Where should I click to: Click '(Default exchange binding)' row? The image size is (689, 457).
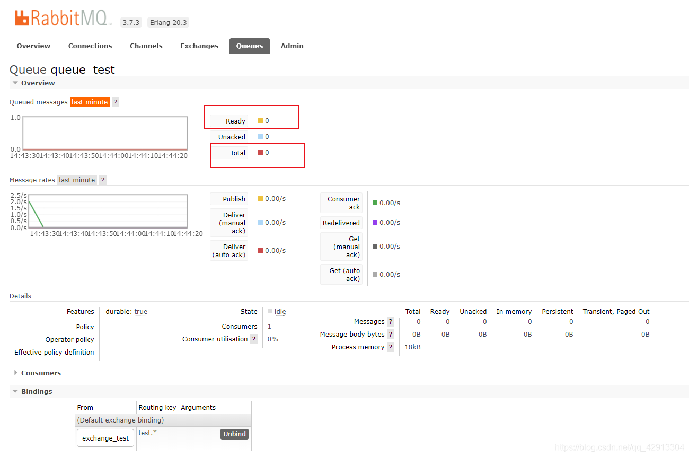[163, 420]
